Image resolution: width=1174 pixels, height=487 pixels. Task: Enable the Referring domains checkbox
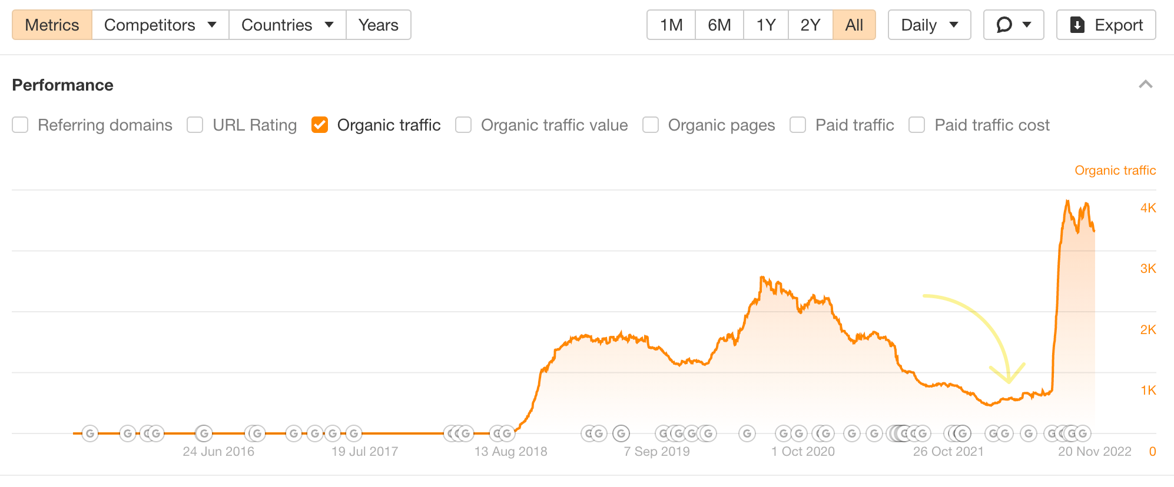pos(21,125)
